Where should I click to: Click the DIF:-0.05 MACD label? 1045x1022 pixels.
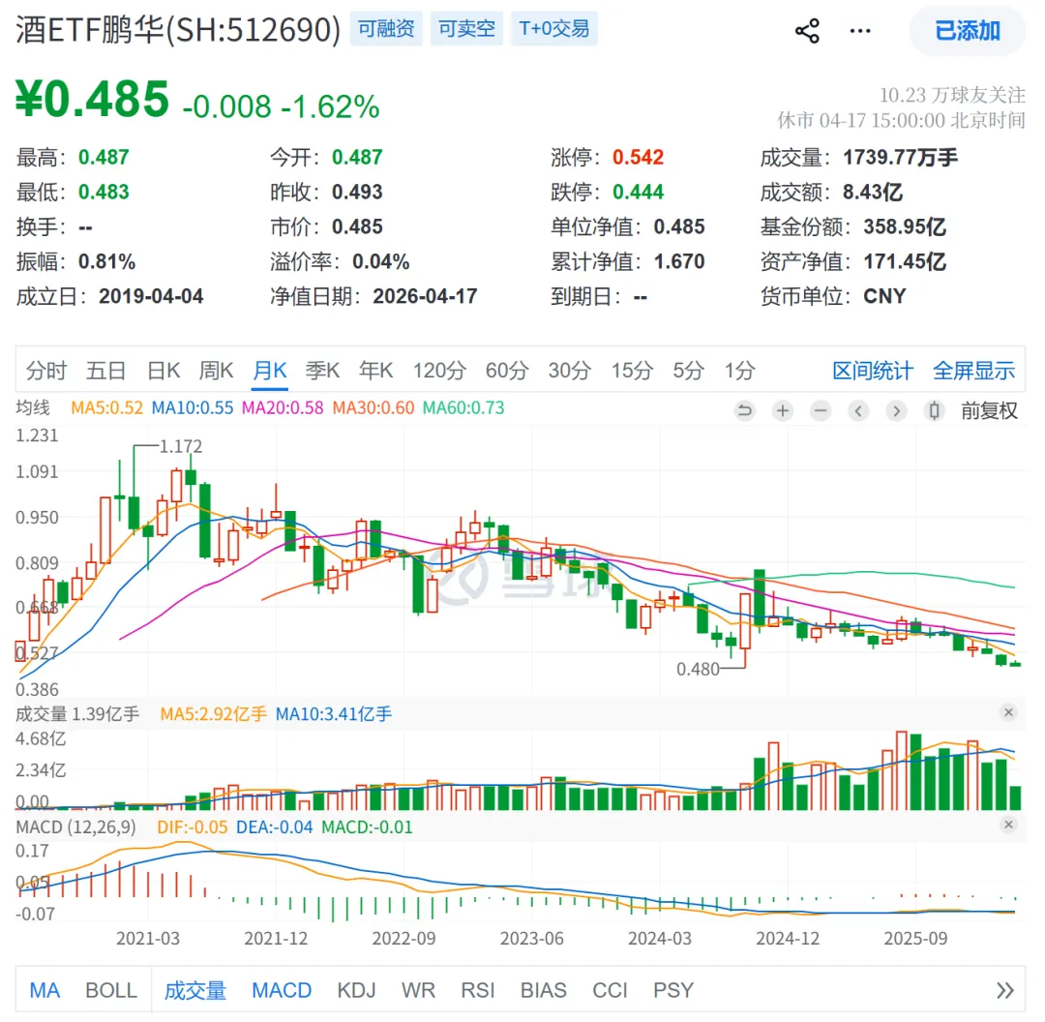tap(192, 827)
